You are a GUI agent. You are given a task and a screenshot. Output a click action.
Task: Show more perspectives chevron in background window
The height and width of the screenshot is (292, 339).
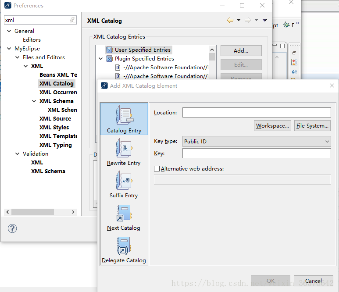click(x=298, y=23)
